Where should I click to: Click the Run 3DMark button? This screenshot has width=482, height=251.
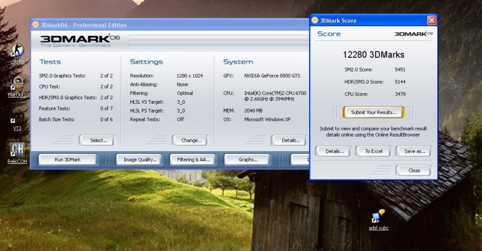tap(68, 160)
